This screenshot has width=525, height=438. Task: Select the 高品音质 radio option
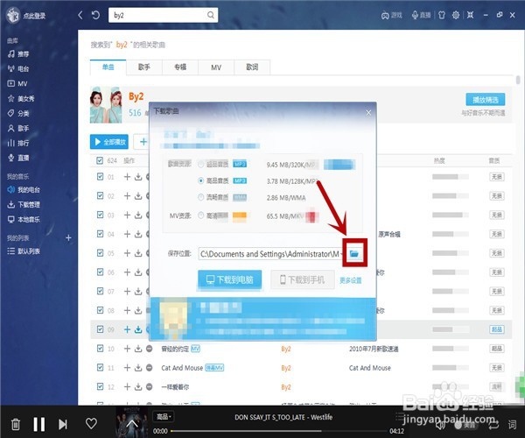point(201,180)
